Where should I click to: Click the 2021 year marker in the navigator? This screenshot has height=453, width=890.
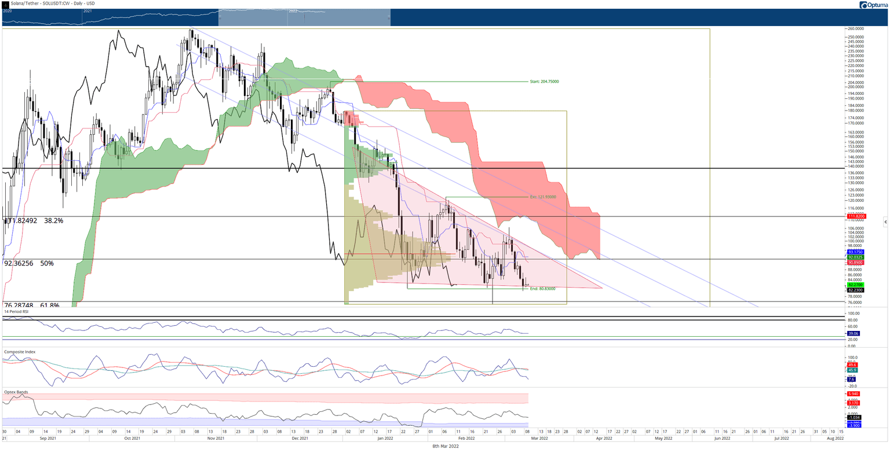pyautogui.click(x=88, y=11)
